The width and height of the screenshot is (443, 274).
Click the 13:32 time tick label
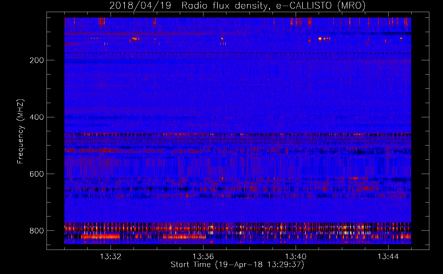(x=111, y=257)
